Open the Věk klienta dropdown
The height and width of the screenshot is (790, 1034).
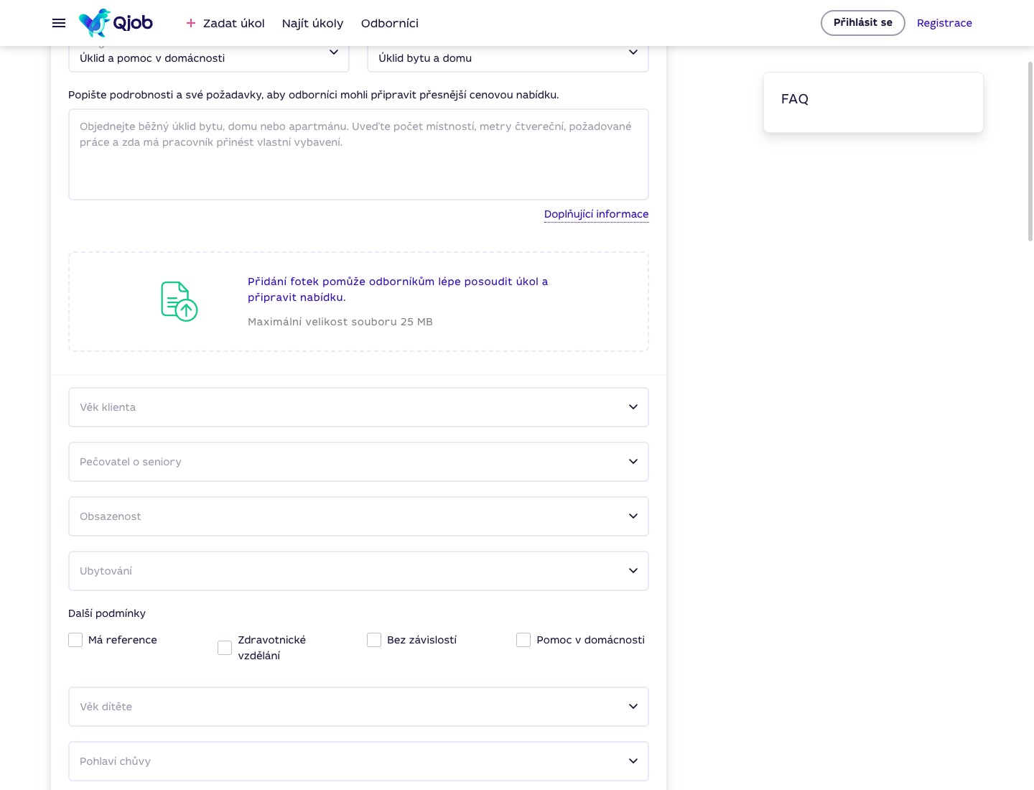point(358,407)
